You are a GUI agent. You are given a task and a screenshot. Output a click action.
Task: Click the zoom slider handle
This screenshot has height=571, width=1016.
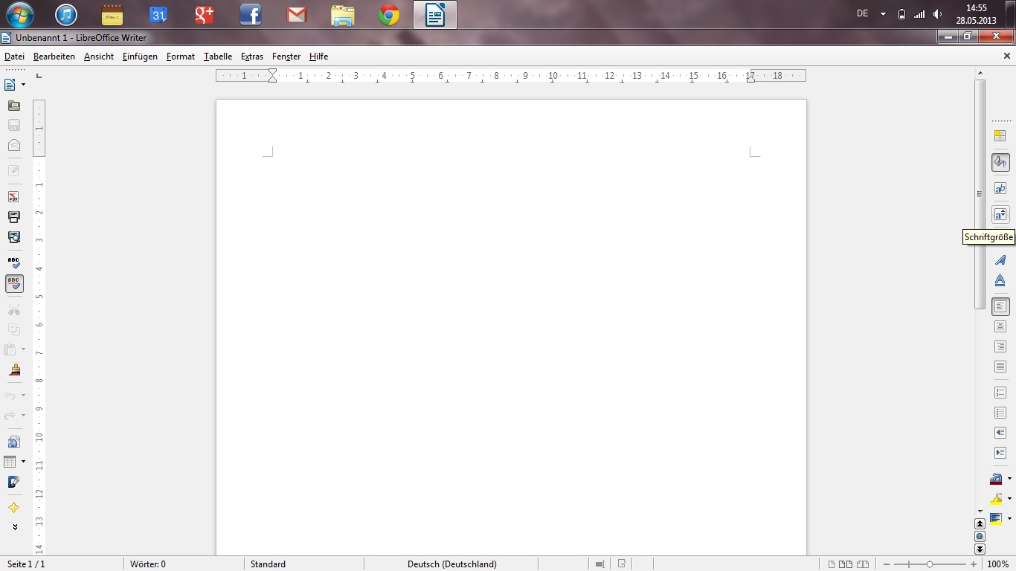pos(930,565)
